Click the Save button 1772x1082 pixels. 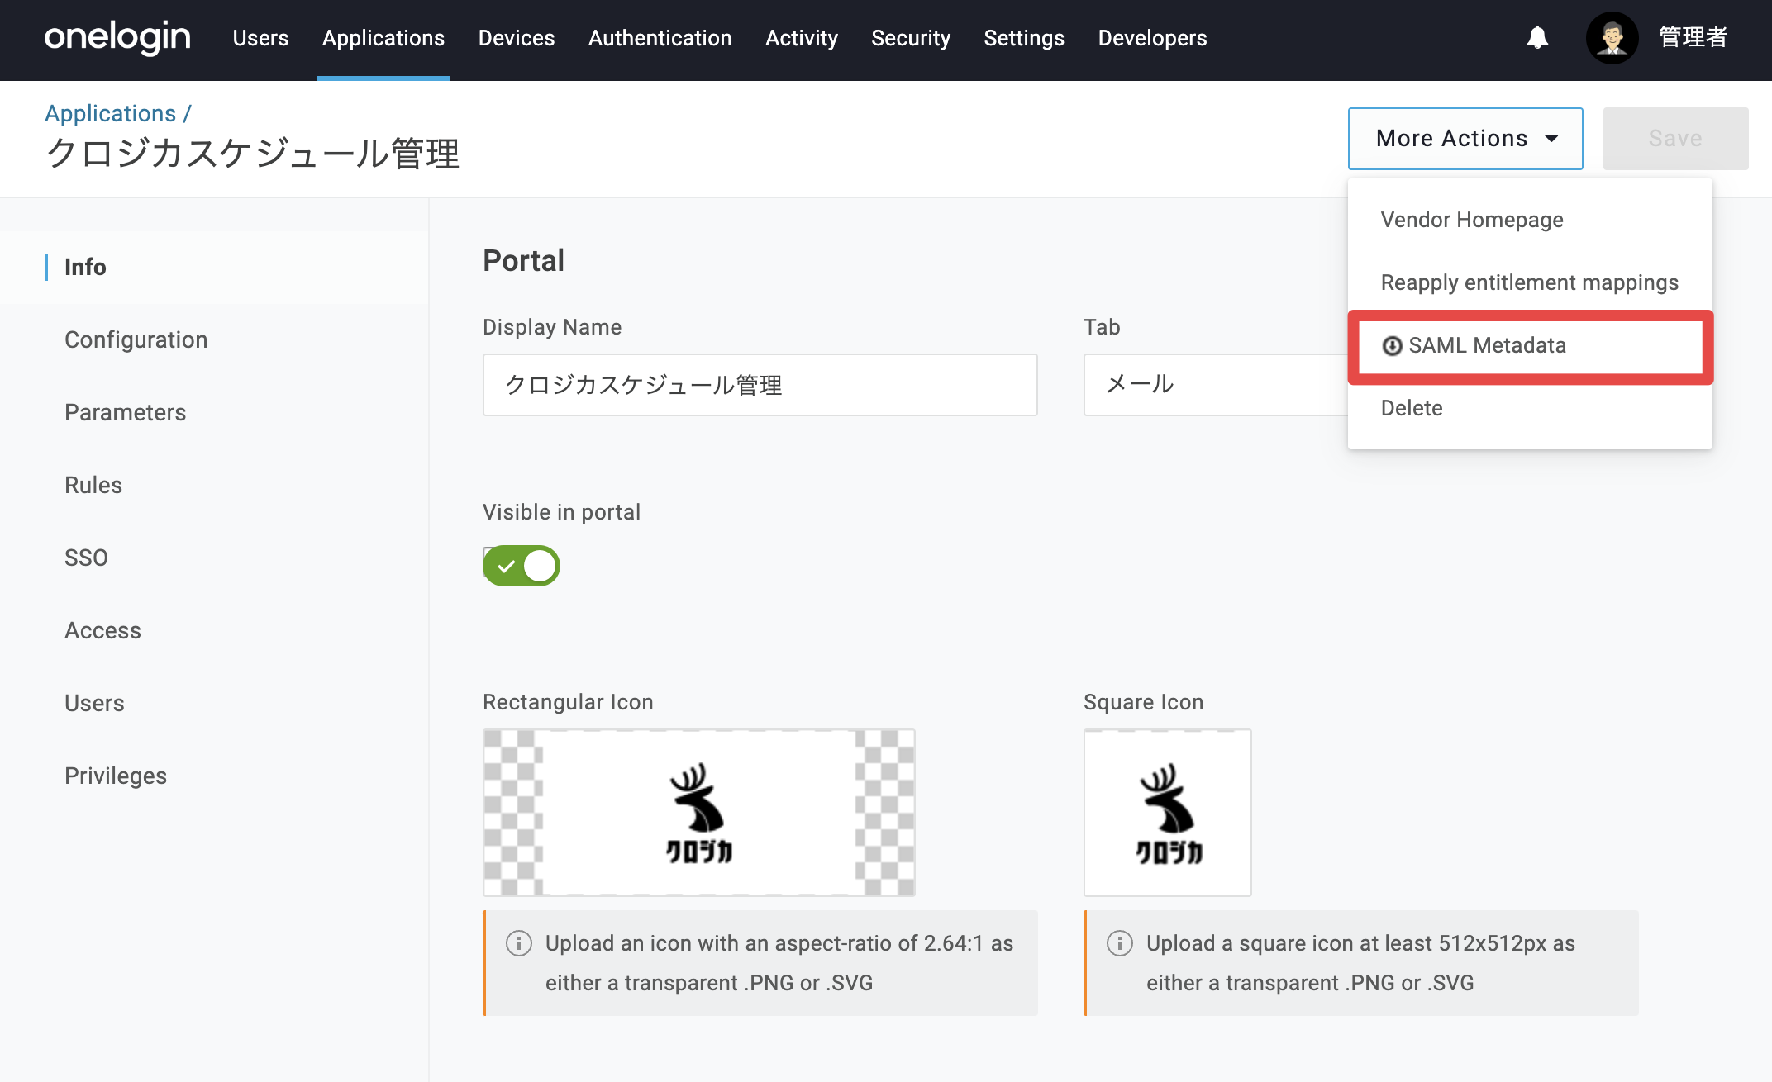[1675, 139]
